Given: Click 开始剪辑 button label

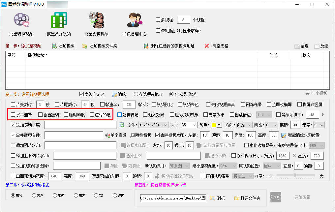Looking at the screenshot, I should [x=302, y=197].
